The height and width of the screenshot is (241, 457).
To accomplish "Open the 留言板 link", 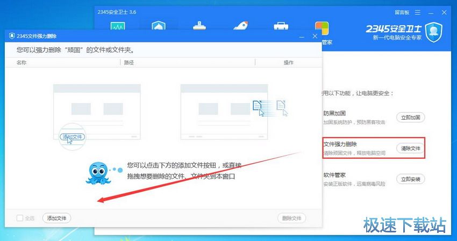I will (x=402, y=12).
